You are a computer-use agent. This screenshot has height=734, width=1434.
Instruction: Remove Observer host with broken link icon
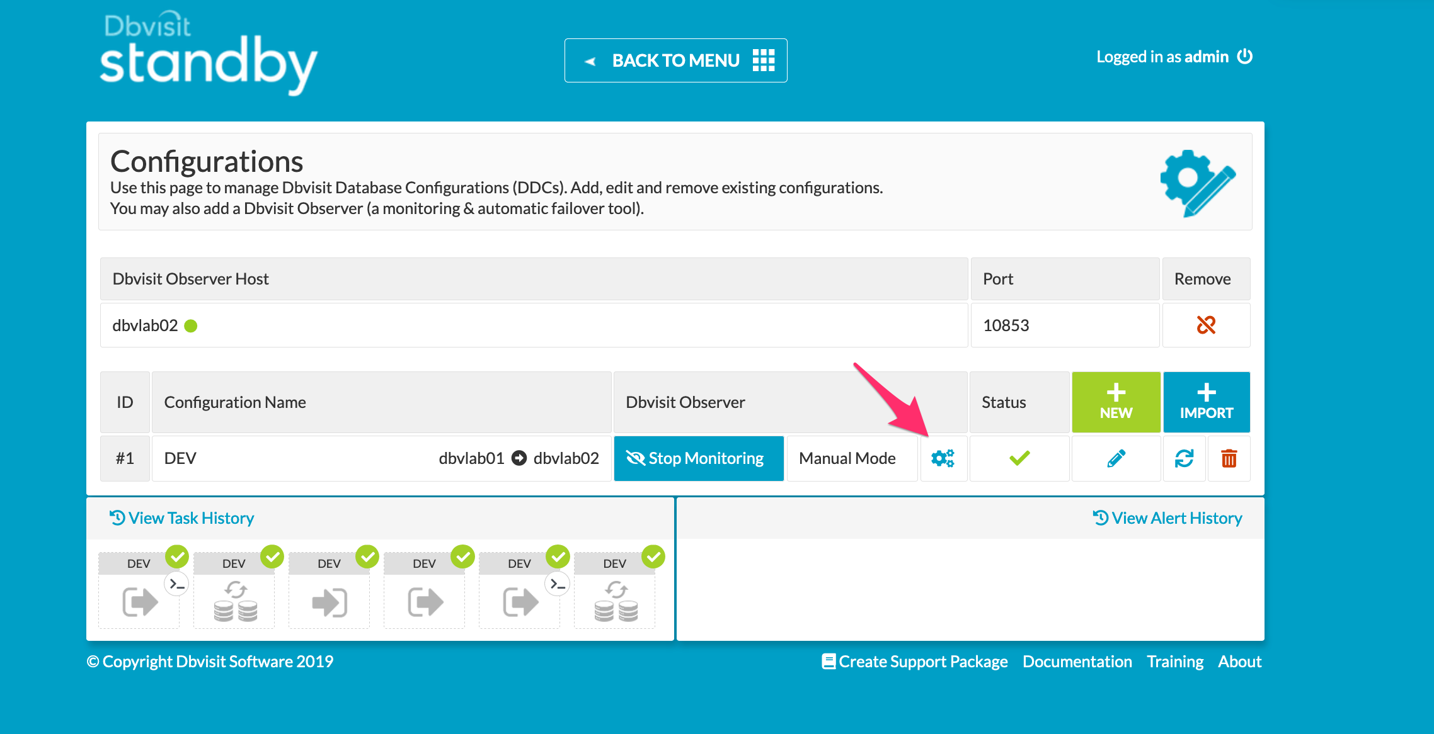[1206, 325]
